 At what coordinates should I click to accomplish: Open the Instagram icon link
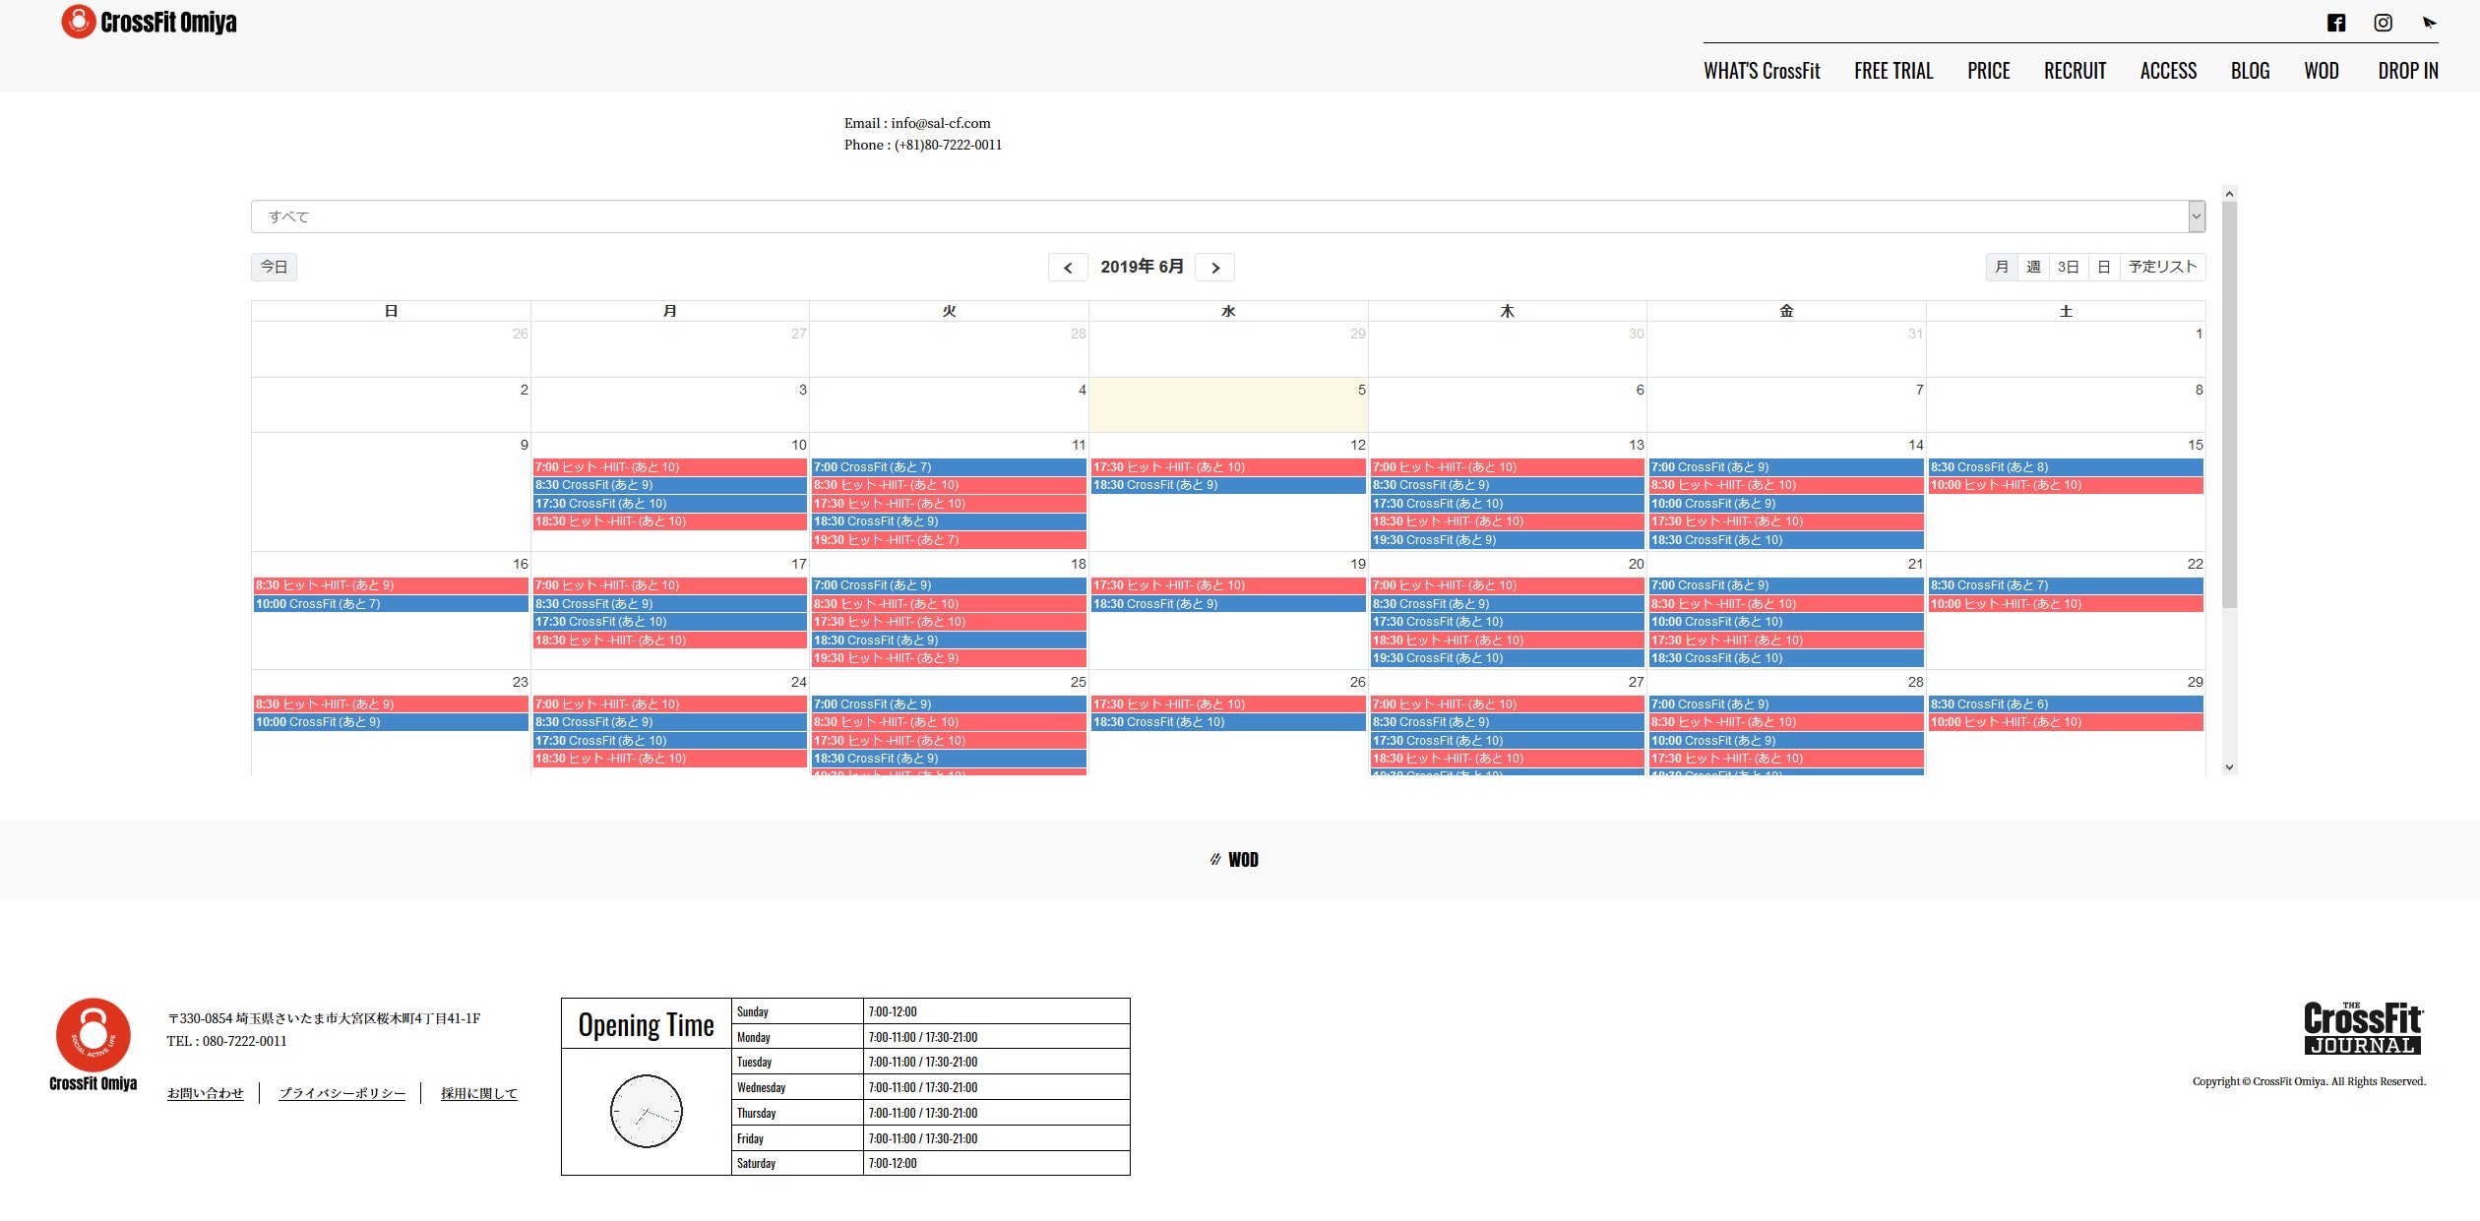[x=2383, y=23]
